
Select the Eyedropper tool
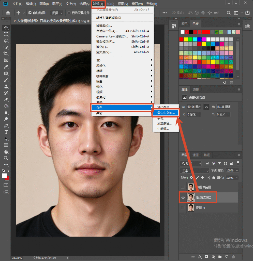[6, 67]
